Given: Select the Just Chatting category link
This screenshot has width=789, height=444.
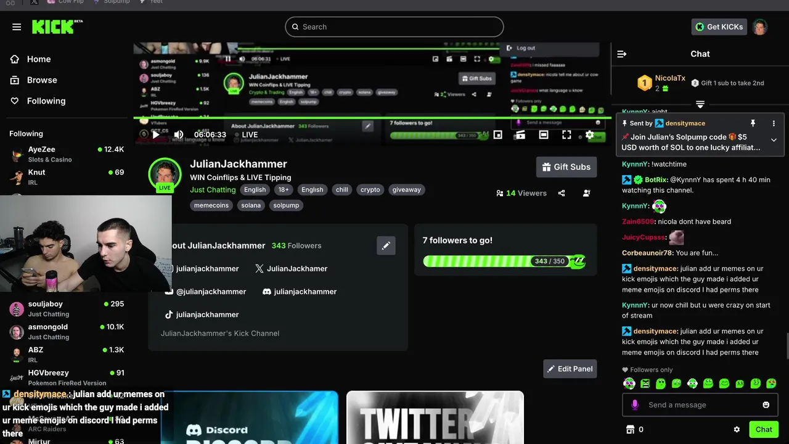Looking at the screenshot, I should coord(213,190).
